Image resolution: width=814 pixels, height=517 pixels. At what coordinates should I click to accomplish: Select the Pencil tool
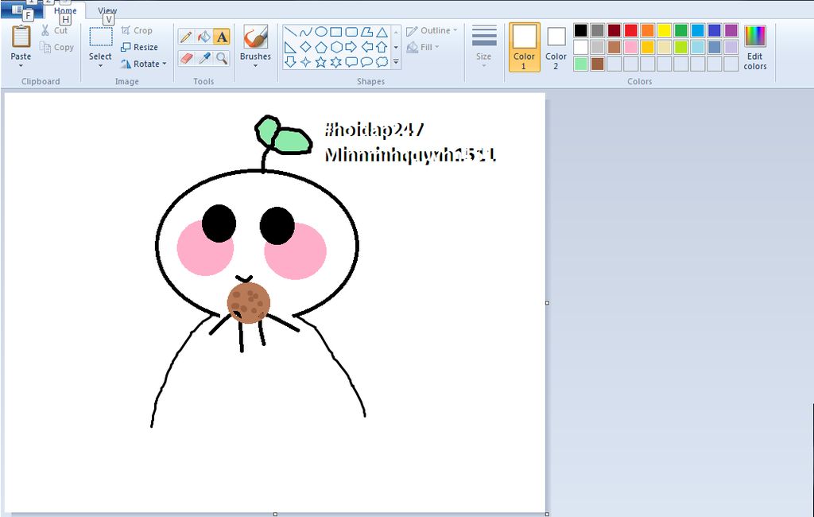click(186, 37)
